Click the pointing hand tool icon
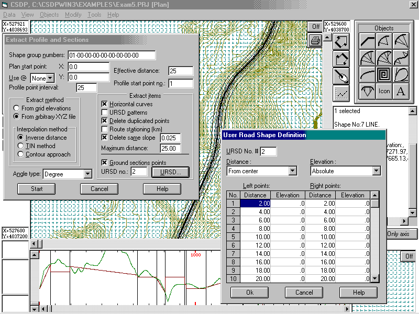Image resolution: width=419 pixels, height=314 pixels. pos(341,76)
